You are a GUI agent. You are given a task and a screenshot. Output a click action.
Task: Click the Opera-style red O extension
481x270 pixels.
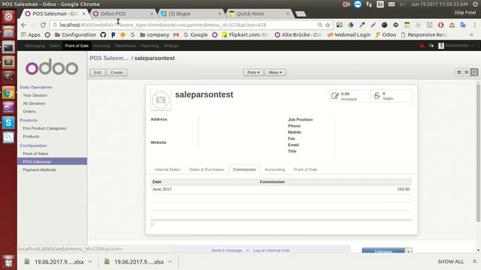coord(441,25)
